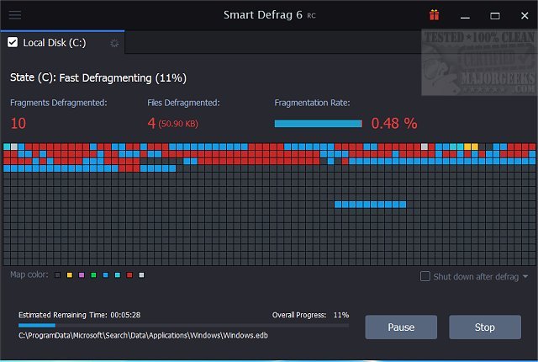Click the Fragmentation Rate blue bar
The image size is (538, 362).
(x=318, y=124)
